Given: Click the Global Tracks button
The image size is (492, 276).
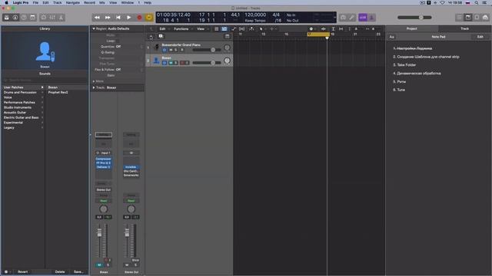Looking at the screenshot, I should 228,37.
